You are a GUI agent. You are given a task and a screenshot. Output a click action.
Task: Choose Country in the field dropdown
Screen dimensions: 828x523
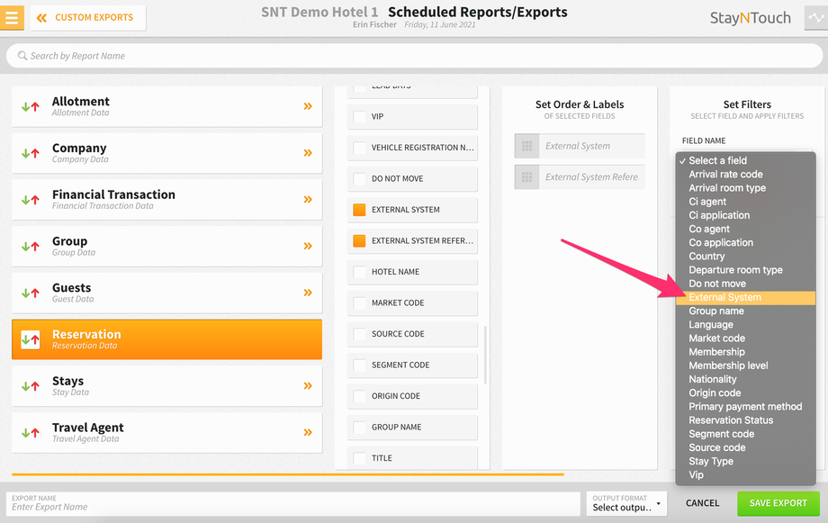[x=745, y=257]
